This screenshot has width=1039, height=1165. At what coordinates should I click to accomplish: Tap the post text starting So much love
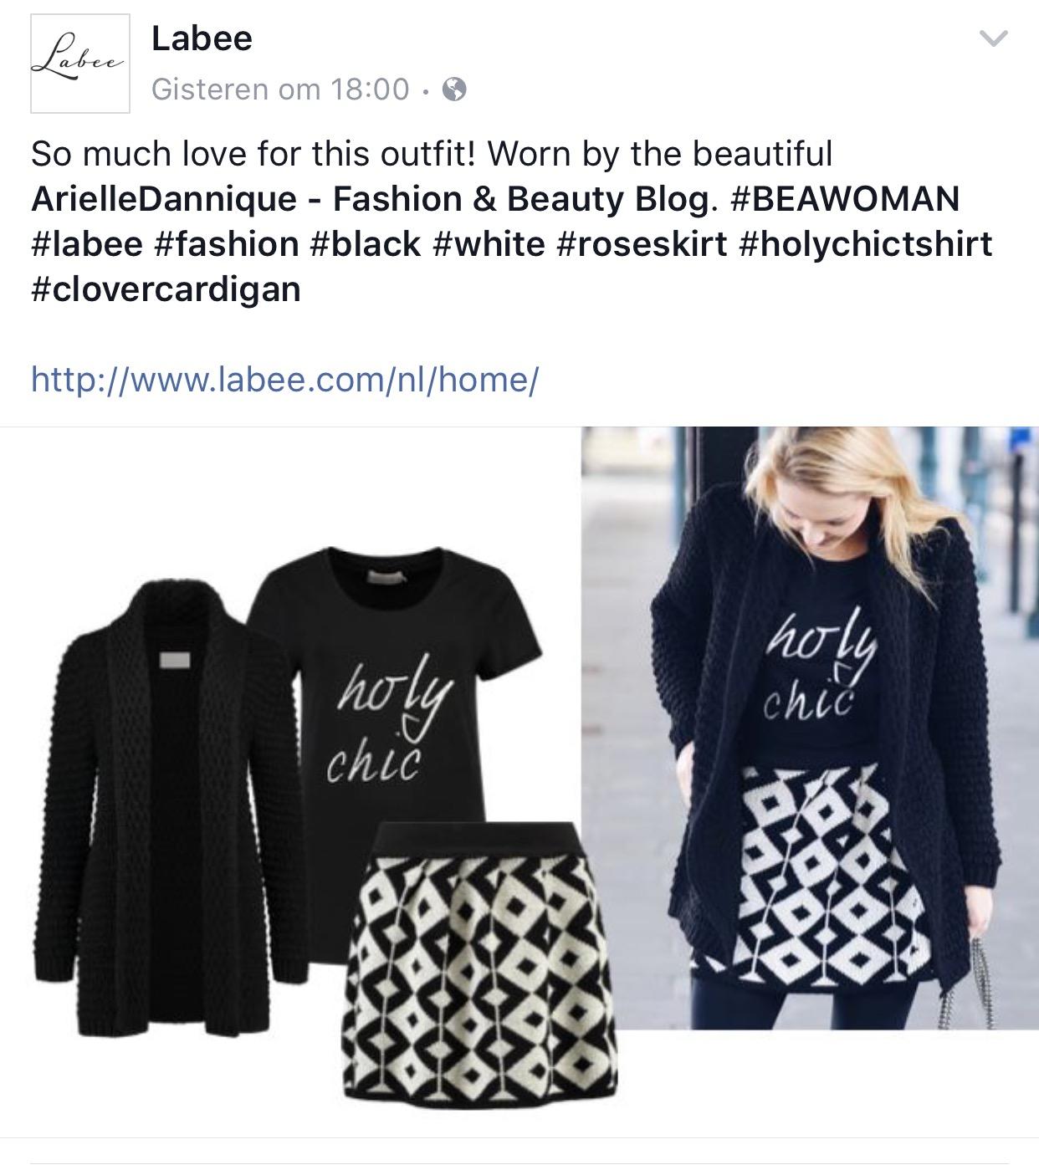(432, 154)
